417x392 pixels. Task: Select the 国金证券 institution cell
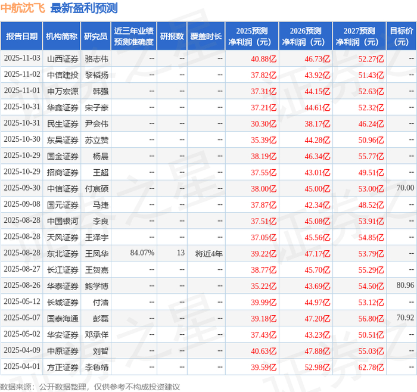point(63,156)
